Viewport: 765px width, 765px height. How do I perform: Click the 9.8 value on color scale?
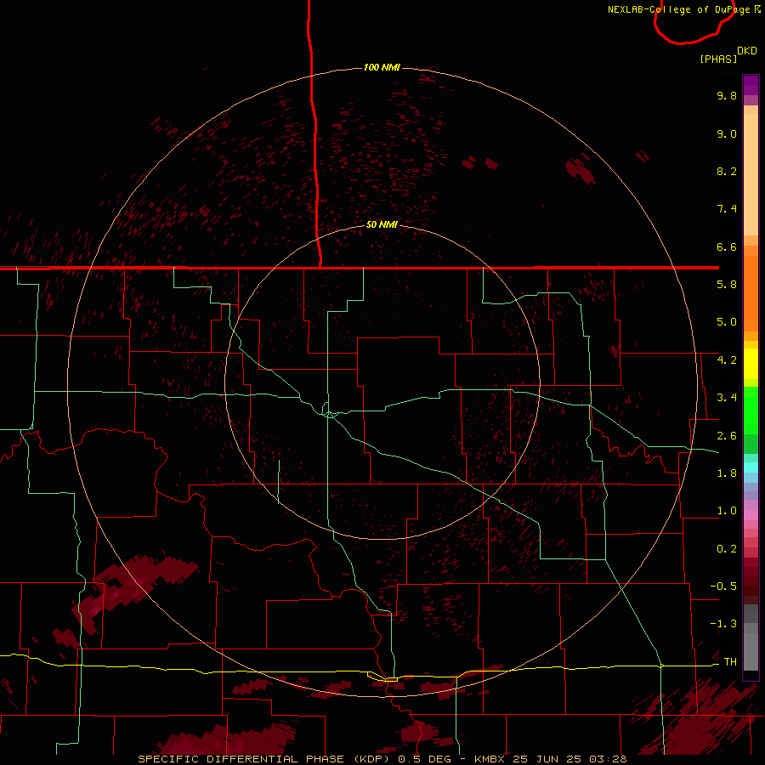[x=727, y=95]
